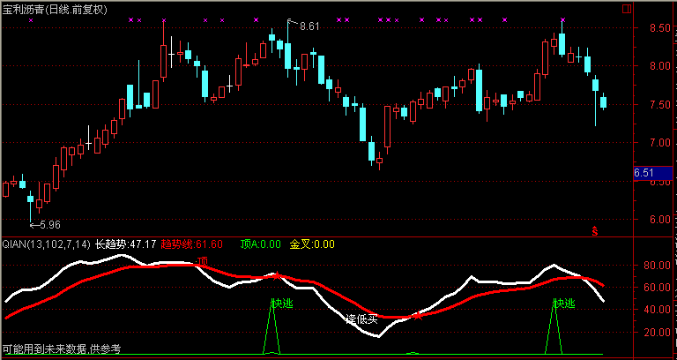Click the 7.00 level on price axis

[x=652, y=143]
